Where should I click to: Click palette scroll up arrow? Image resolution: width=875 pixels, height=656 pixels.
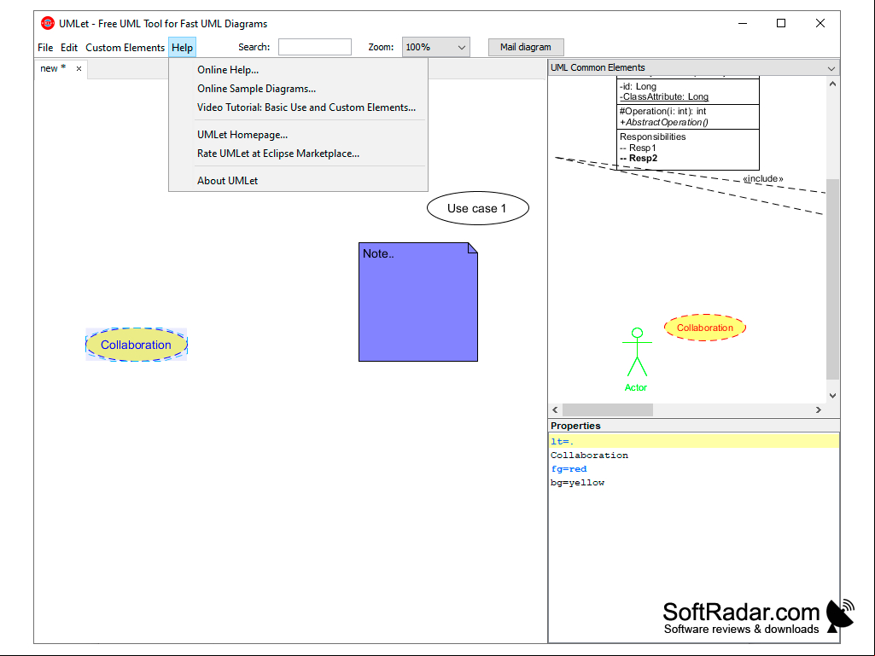(832, 84)
